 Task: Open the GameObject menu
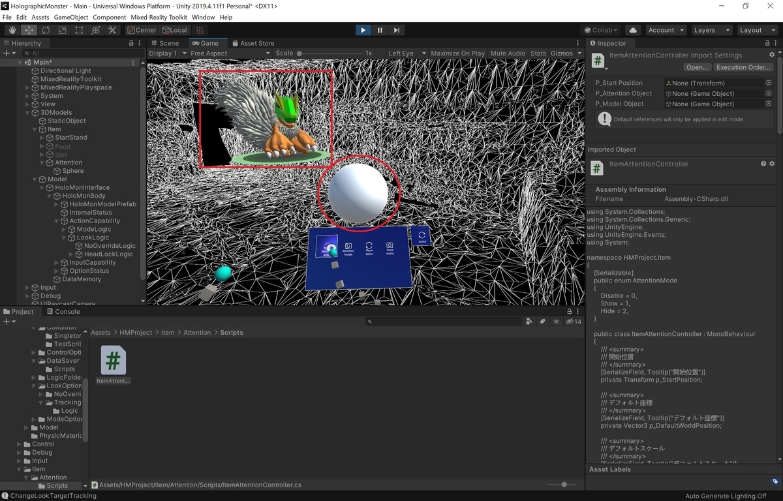tap(70, 17)
